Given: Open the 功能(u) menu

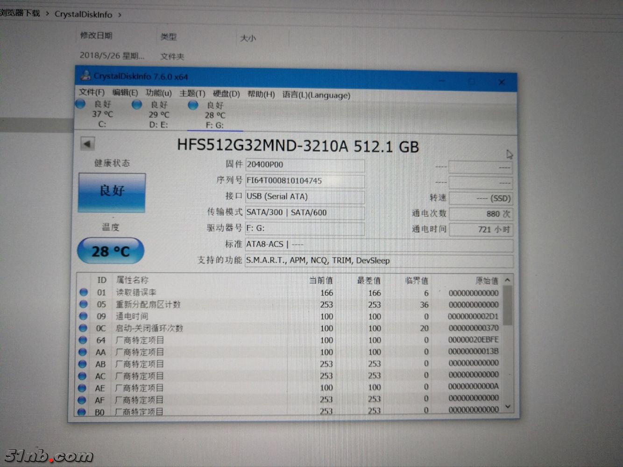Looking at the screenshot, I should (x=158, y=93).
